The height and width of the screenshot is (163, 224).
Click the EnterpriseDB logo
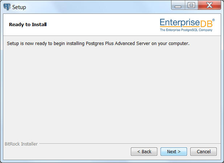click(x=187, y=25)
